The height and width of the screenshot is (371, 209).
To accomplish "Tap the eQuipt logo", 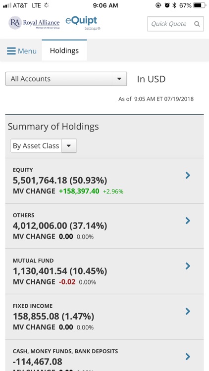I will click(x=81, y=21).
